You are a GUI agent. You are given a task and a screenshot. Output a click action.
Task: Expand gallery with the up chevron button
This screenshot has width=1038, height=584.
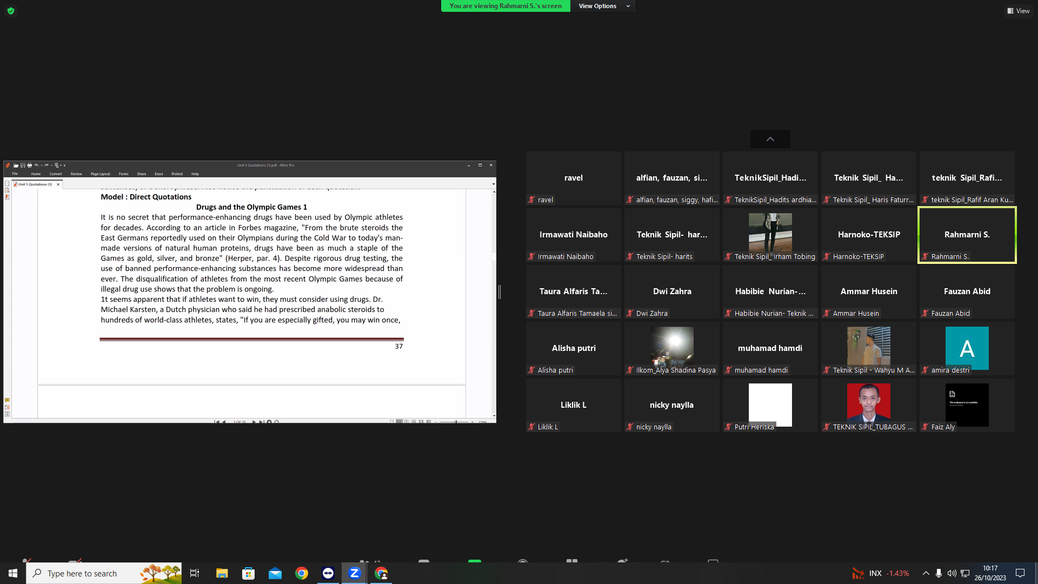(770, 139)
